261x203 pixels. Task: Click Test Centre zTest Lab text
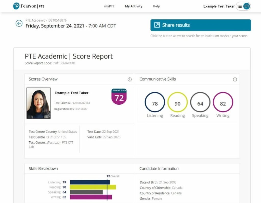51,145
